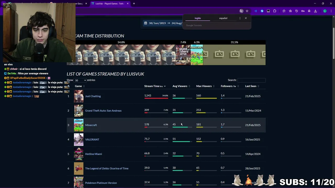Click 16/Jan/2025 last seen for VALORANT

pyautogui.click(x=253, y=139)
